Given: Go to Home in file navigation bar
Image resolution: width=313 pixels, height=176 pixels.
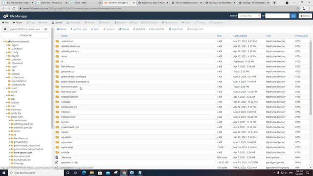Looking at the screenshot, I should 62,29.
